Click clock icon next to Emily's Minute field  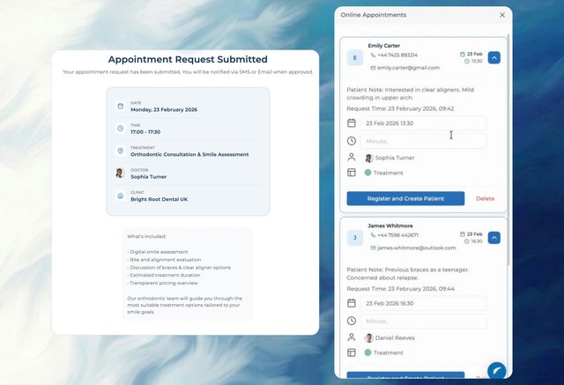(352, 141)
